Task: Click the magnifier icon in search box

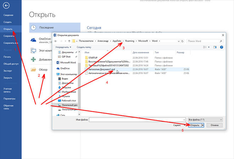Action: click(x=221, y=41)
